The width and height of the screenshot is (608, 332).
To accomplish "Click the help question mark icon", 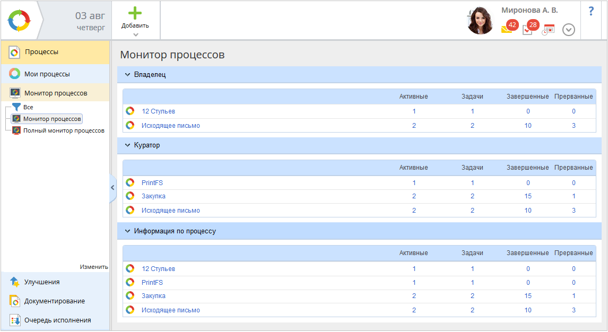I will tap(591, 11).
